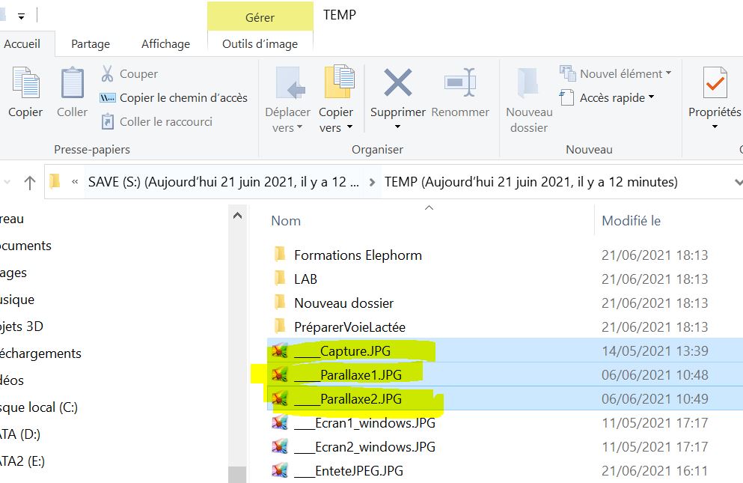743x483 pixels.
Task: Select the ___EnteteJPEG.JPG file
Action: click(x=349, y=471)
